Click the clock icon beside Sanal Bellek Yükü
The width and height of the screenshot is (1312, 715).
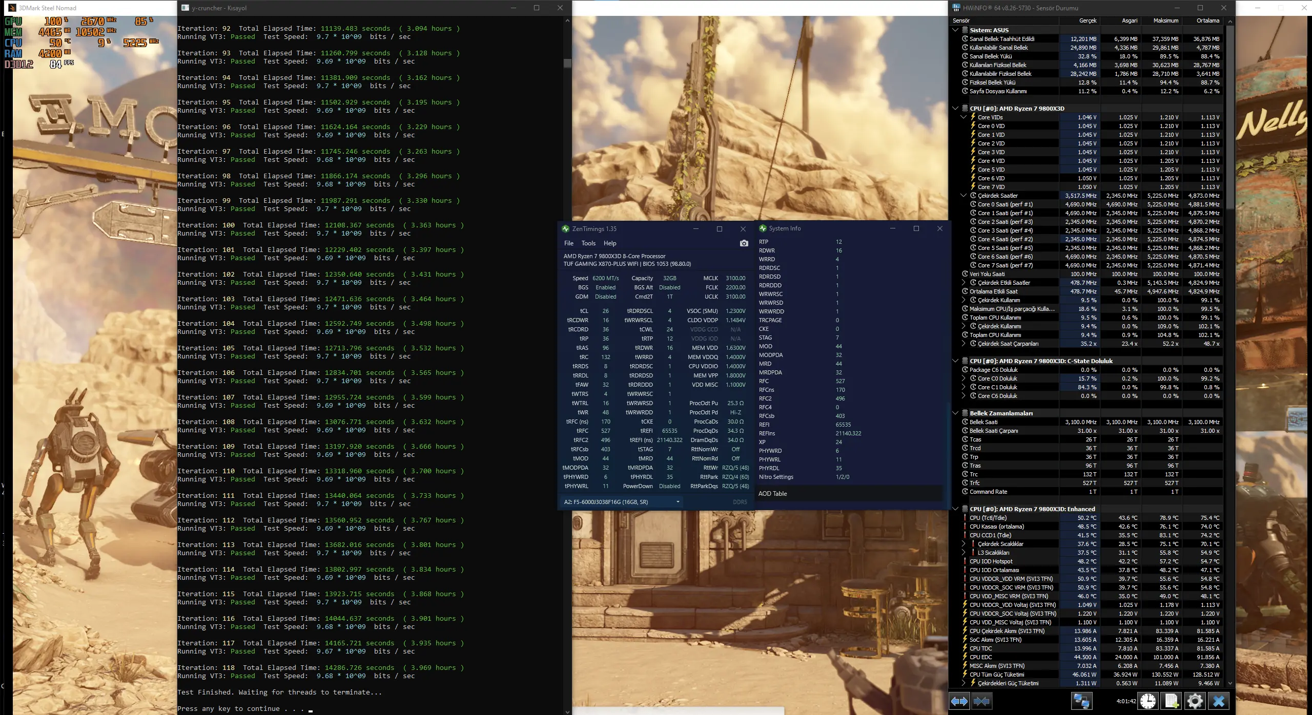[x=965, y=56]
